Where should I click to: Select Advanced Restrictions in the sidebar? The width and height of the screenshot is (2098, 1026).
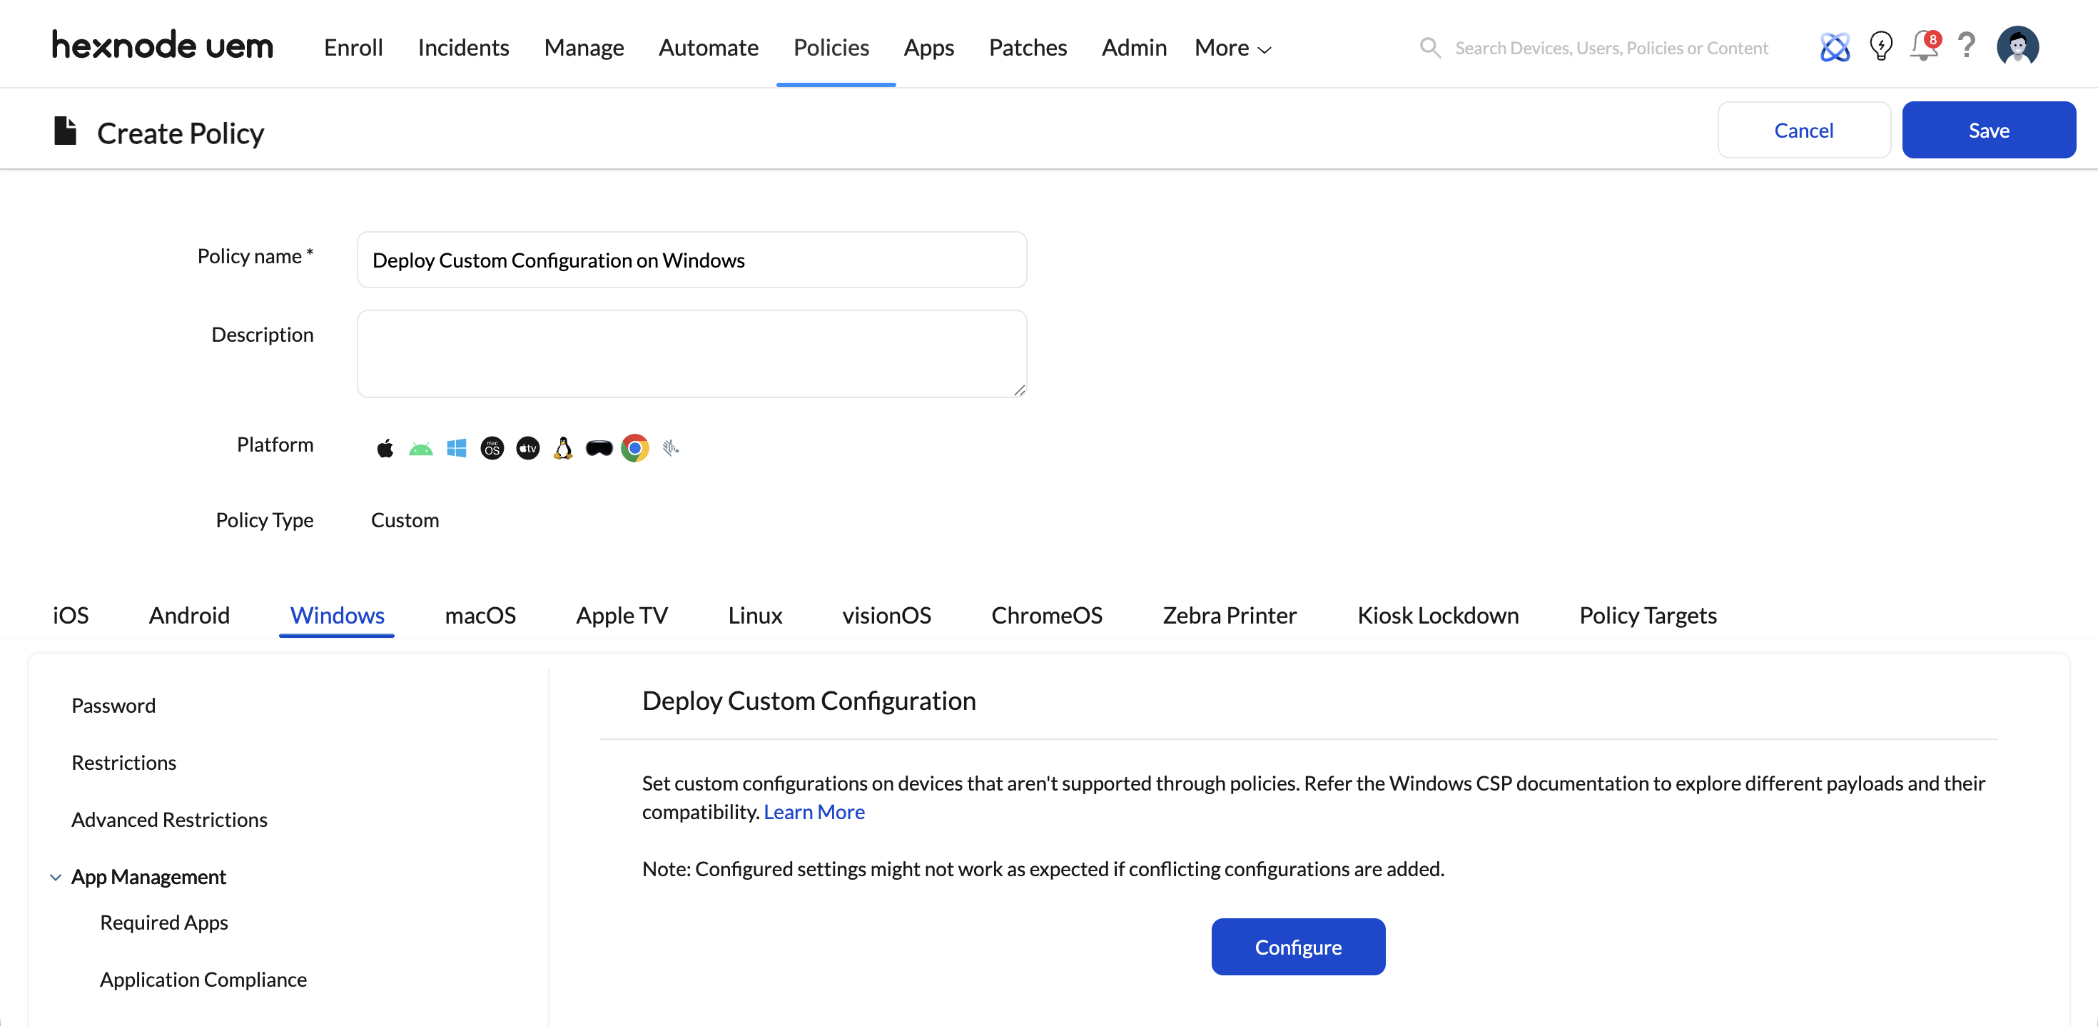click(x=169, y=819)
